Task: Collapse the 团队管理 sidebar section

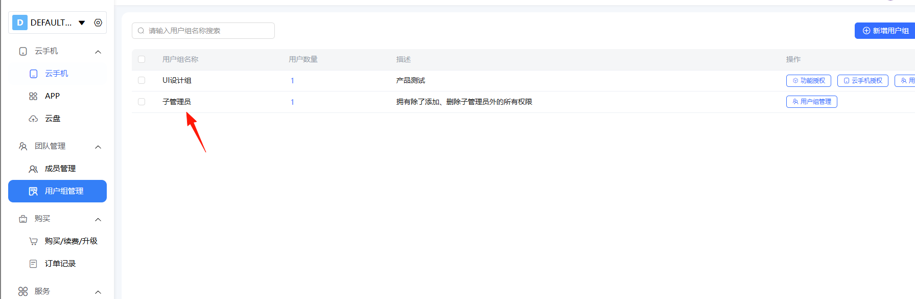Action: point(98,147)
